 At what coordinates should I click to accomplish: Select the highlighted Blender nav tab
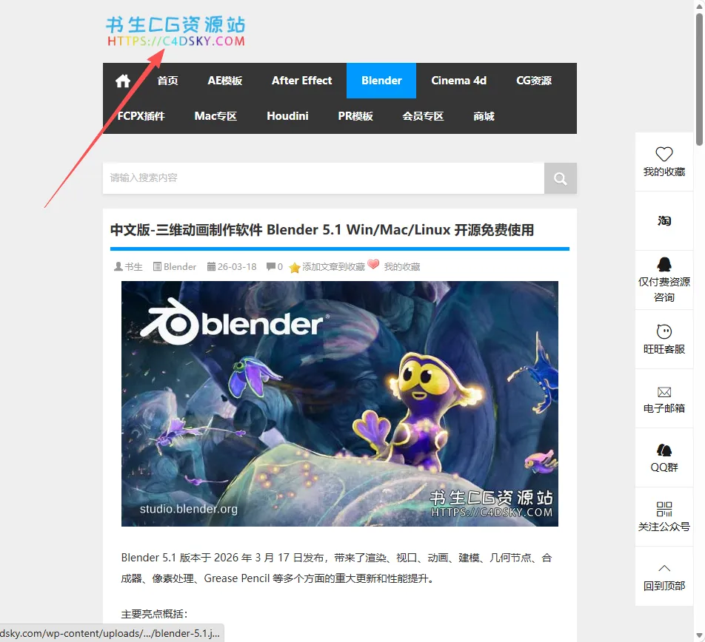[x=381, y=81]
